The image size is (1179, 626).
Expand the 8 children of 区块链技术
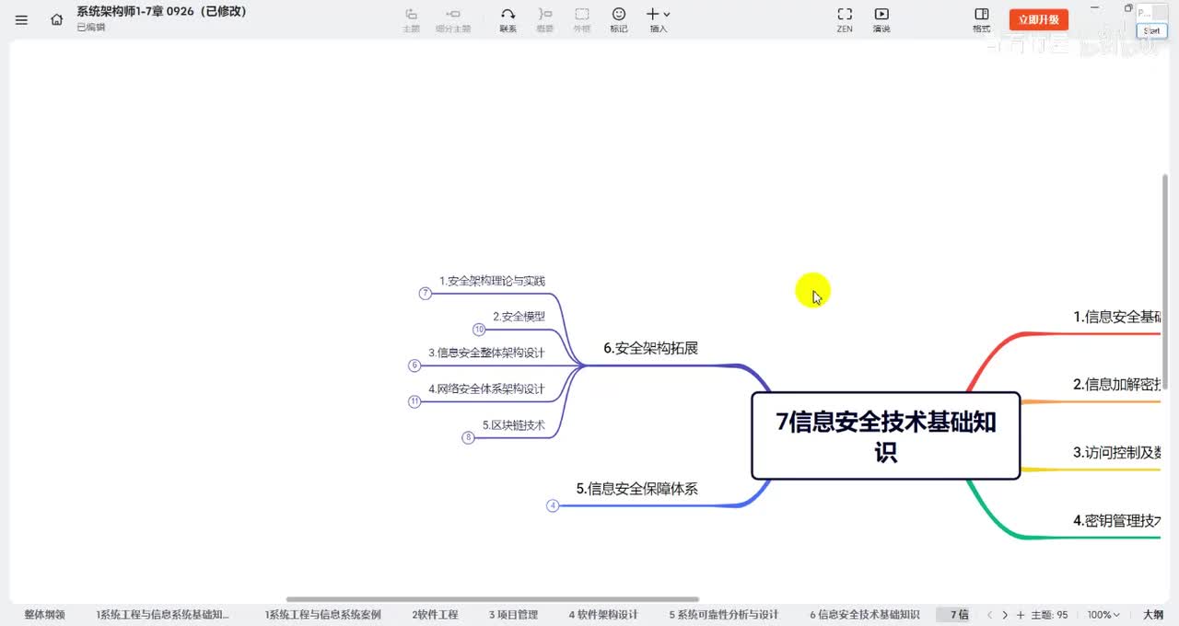468,438
